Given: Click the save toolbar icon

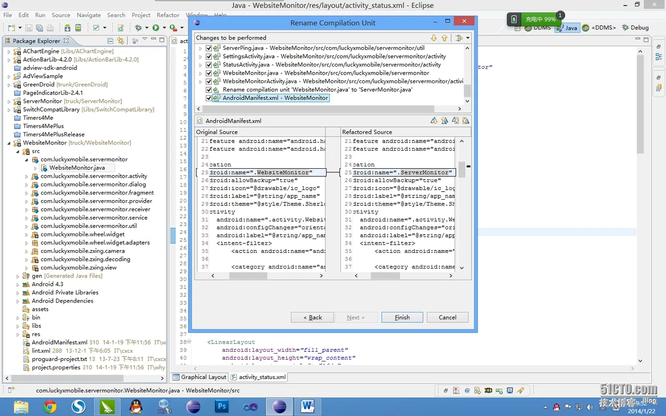Looking at the screenshot, I should click(x=29, y=28).
